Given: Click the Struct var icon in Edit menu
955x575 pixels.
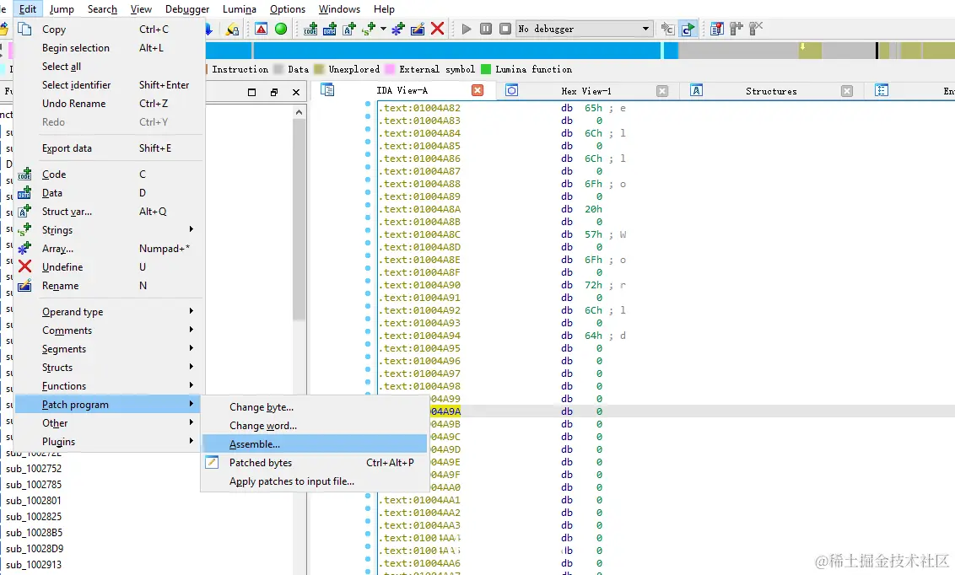Looking at the screenshot, I should (24, 211).
